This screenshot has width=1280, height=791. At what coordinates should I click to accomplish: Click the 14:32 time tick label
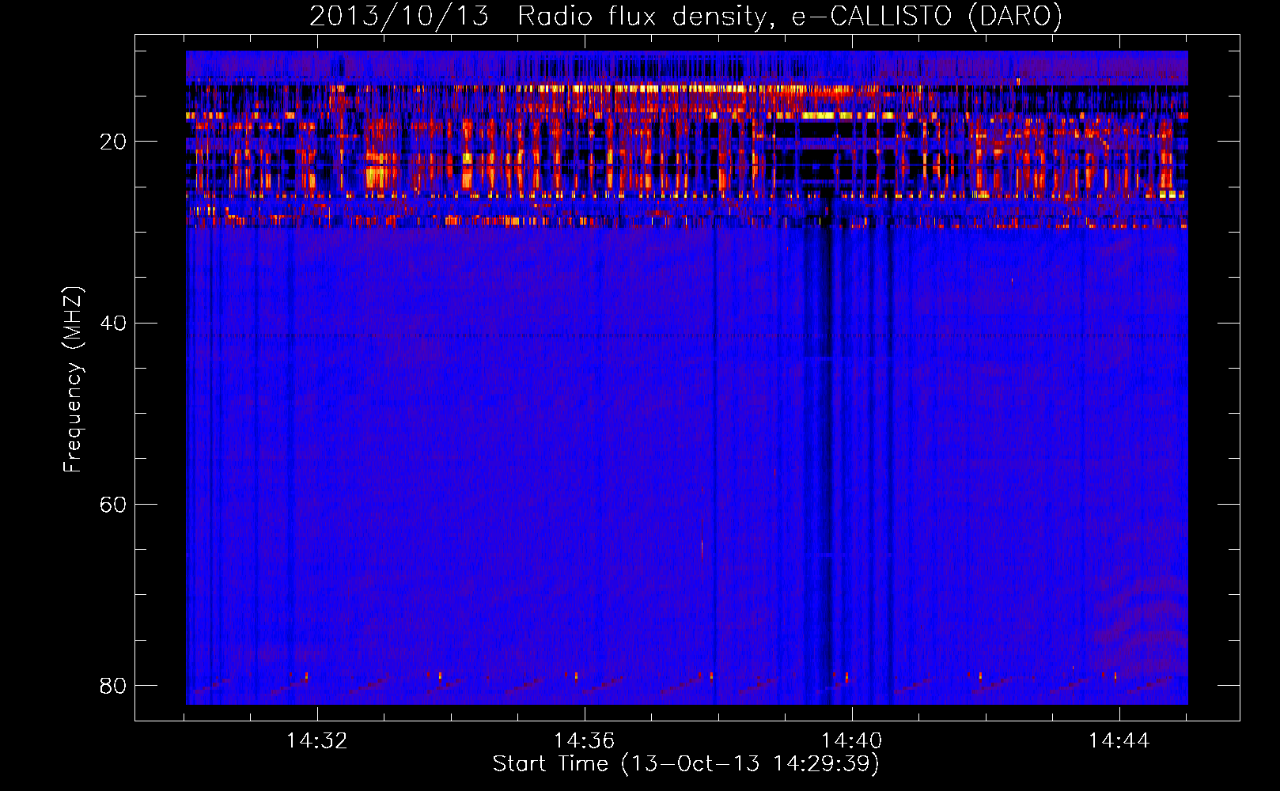click(x=317, y=741)
